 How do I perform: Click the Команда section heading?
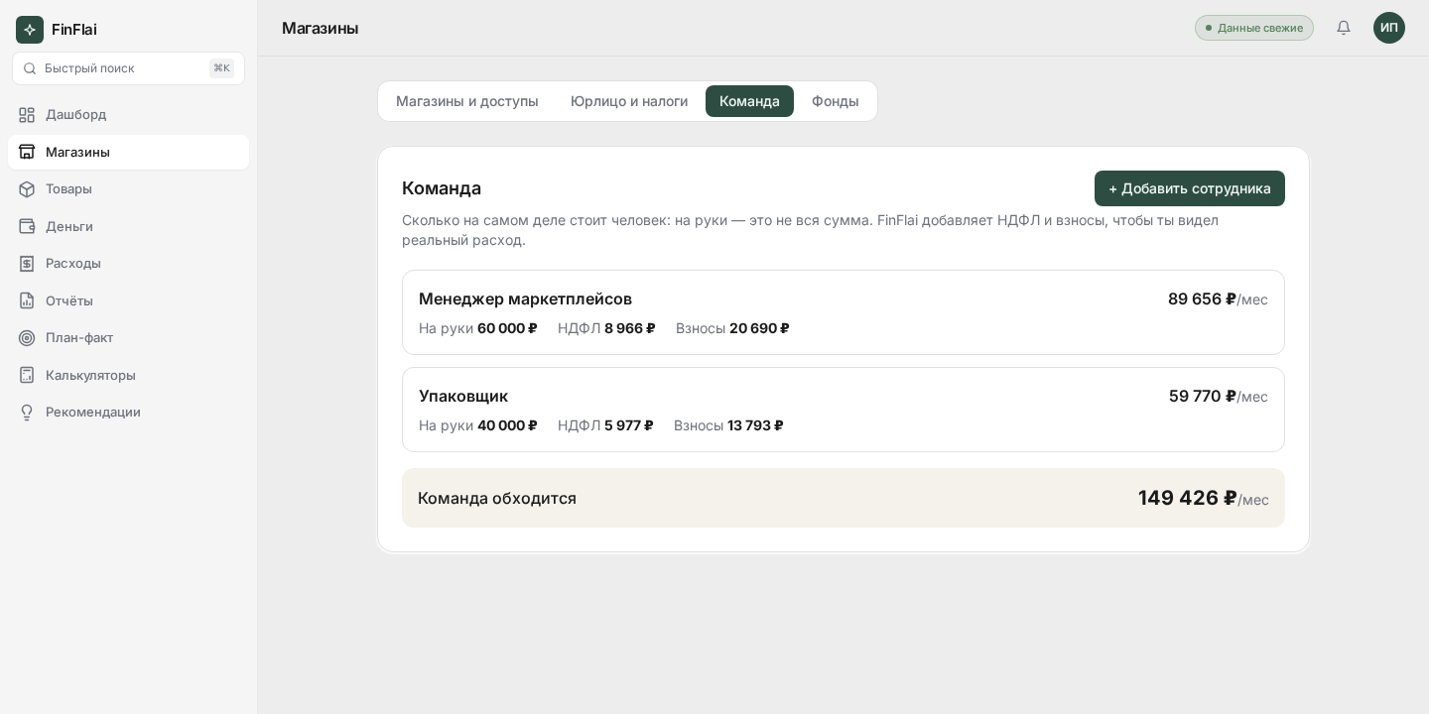[442, 188]
